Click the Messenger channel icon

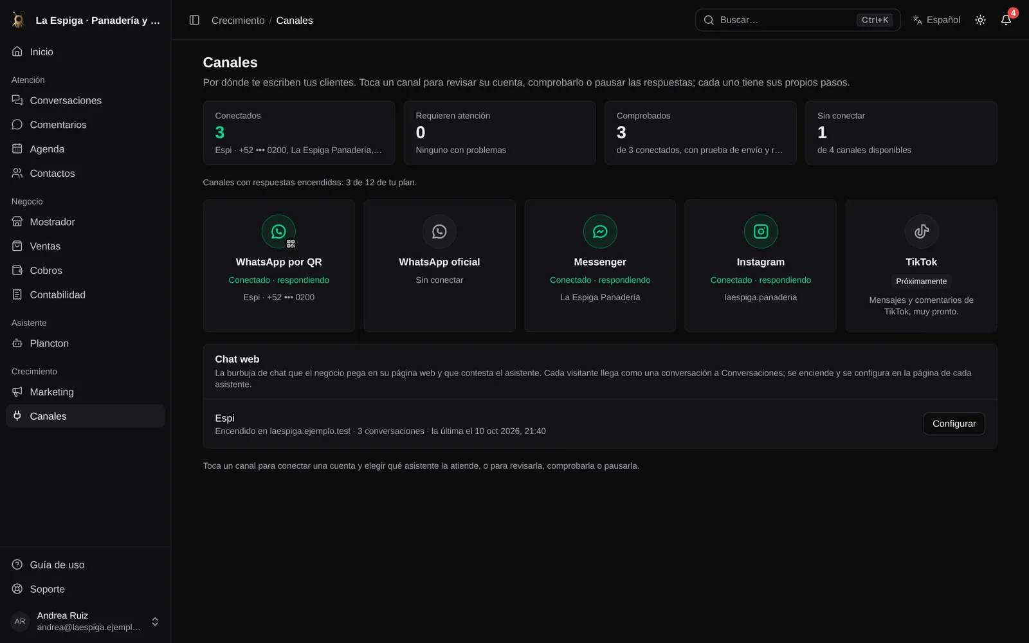[600, 231]
